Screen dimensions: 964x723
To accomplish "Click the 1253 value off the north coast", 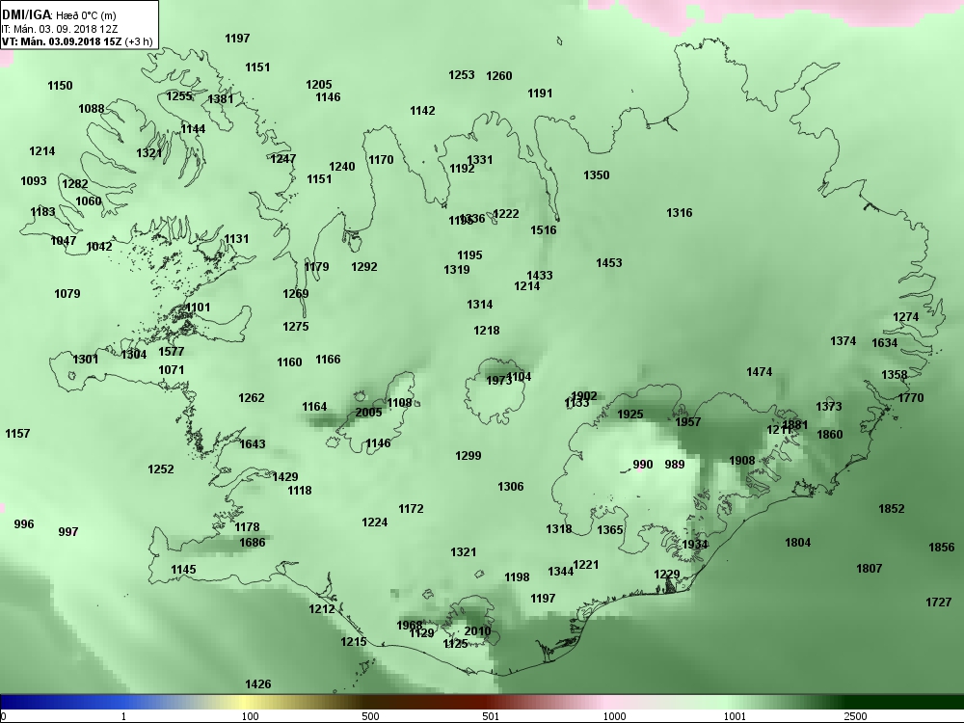I will [x=461, y=75].
